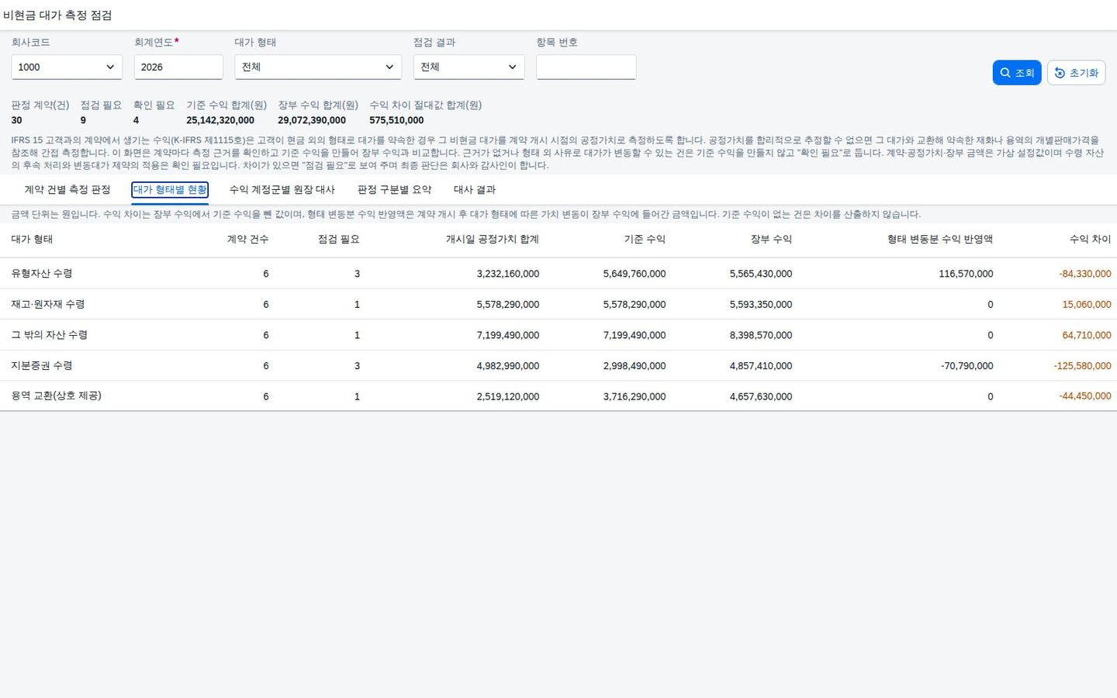
Task: Click the 3,232,160,000 공정가치 value
Action: point(508,274)
